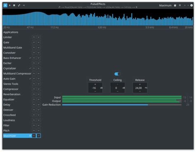
Task: Save preset using disk icon near Maximum
Action: 175,5
